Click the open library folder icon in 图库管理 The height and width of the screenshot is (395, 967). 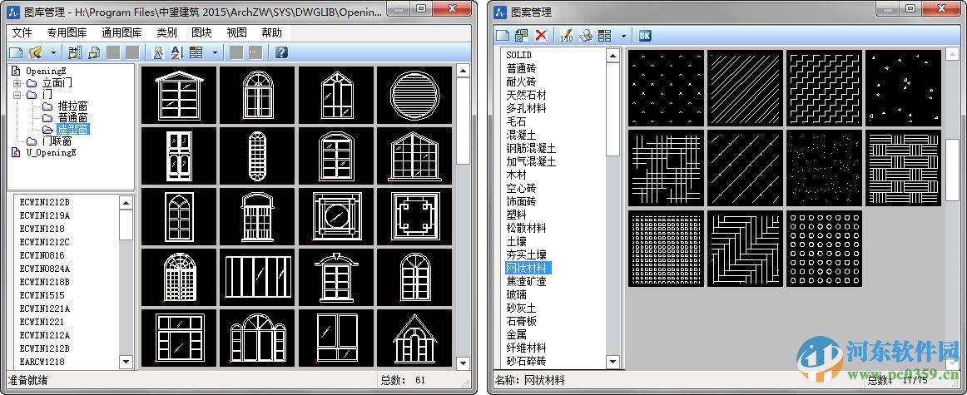click(x=36, y=52)
